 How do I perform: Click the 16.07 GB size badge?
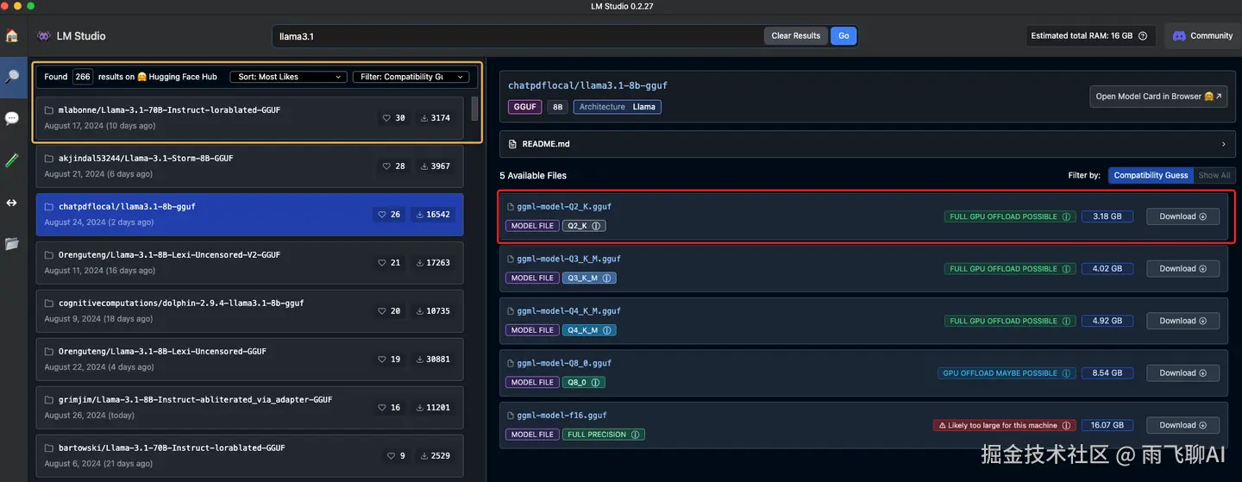pyautogui.click(x=1107, y=425)
